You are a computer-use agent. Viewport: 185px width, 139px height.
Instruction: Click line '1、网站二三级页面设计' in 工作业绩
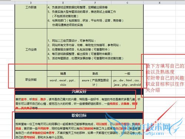(72, 41)
